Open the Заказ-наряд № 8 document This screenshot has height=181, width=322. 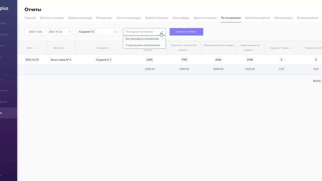pyautogui.click(x=61, y=60)
